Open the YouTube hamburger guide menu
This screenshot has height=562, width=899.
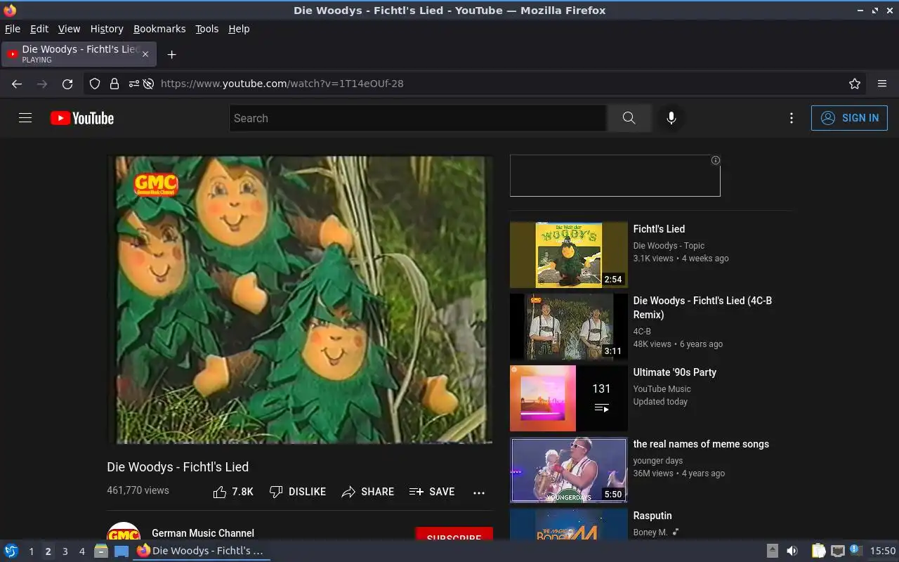tap(25, 118)
